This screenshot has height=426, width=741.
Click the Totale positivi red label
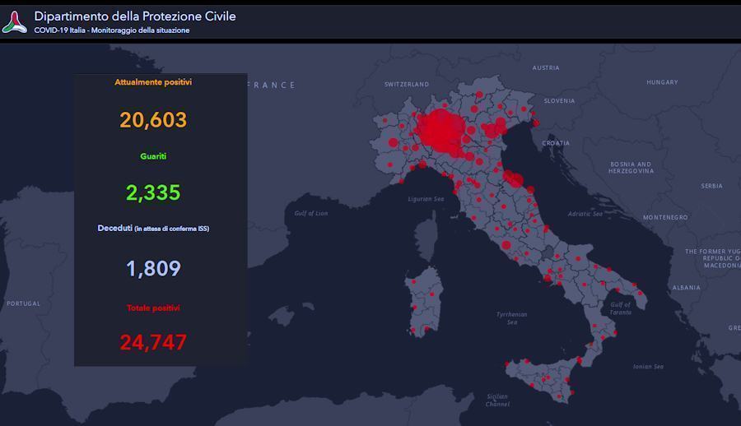[x=153, y=308]
